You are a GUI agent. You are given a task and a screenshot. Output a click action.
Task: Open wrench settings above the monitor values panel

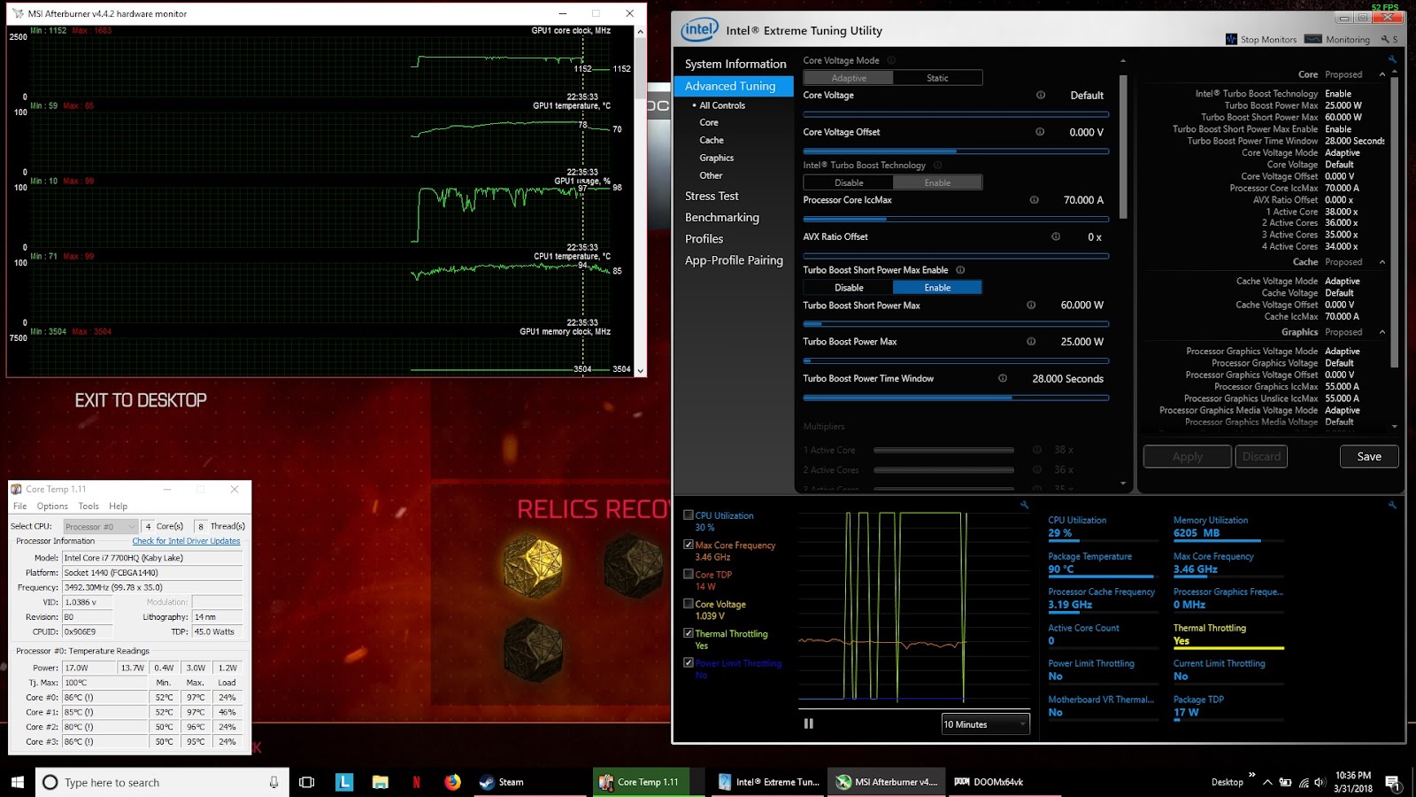[x=1392, y=505]
